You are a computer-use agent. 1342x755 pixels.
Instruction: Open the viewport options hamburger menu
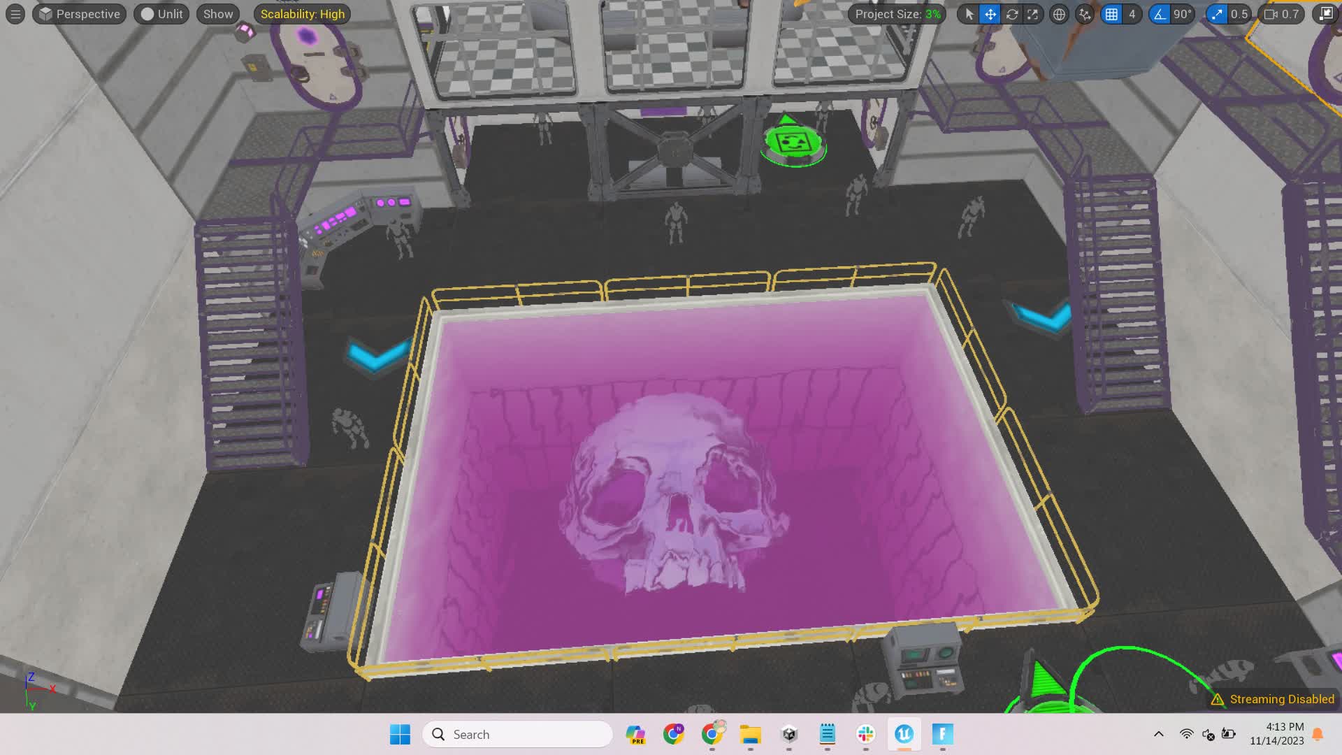pyautogui.click(x=15, y=14)
